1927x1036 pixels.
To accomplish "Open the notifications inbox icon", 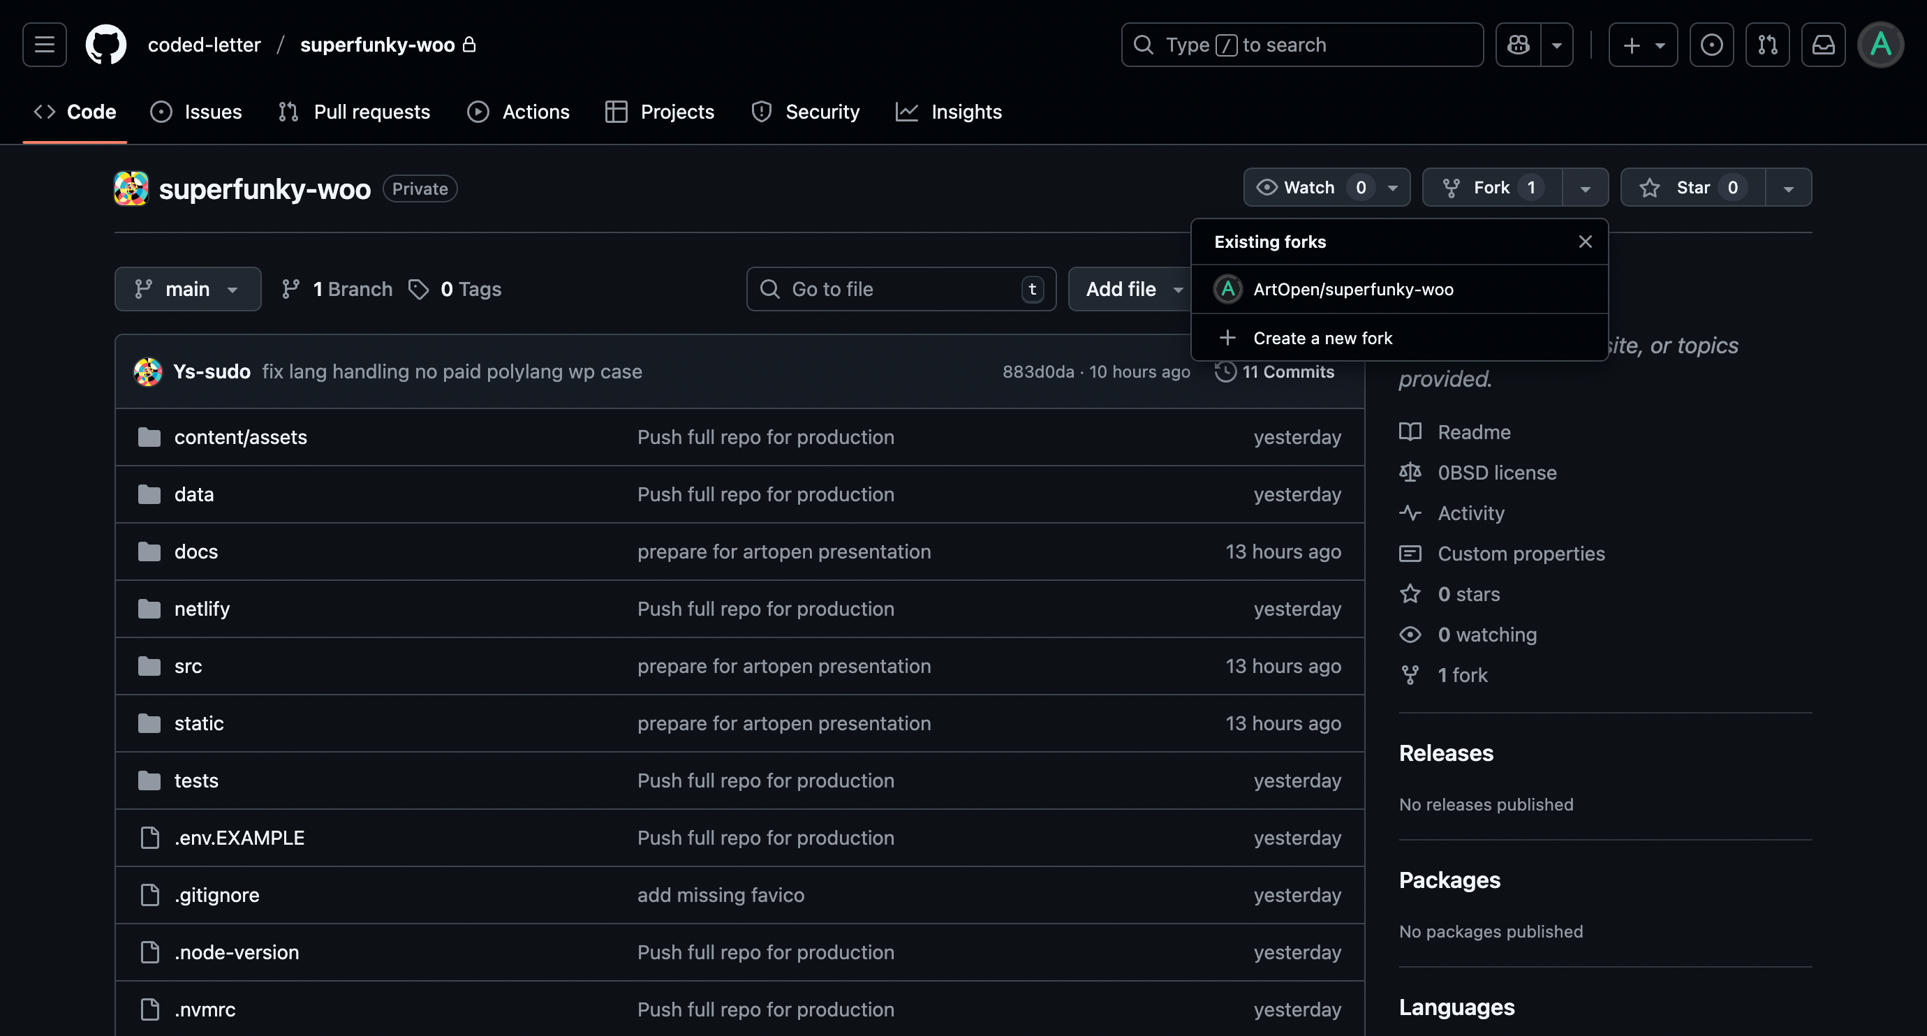I will click(1823, 45).
